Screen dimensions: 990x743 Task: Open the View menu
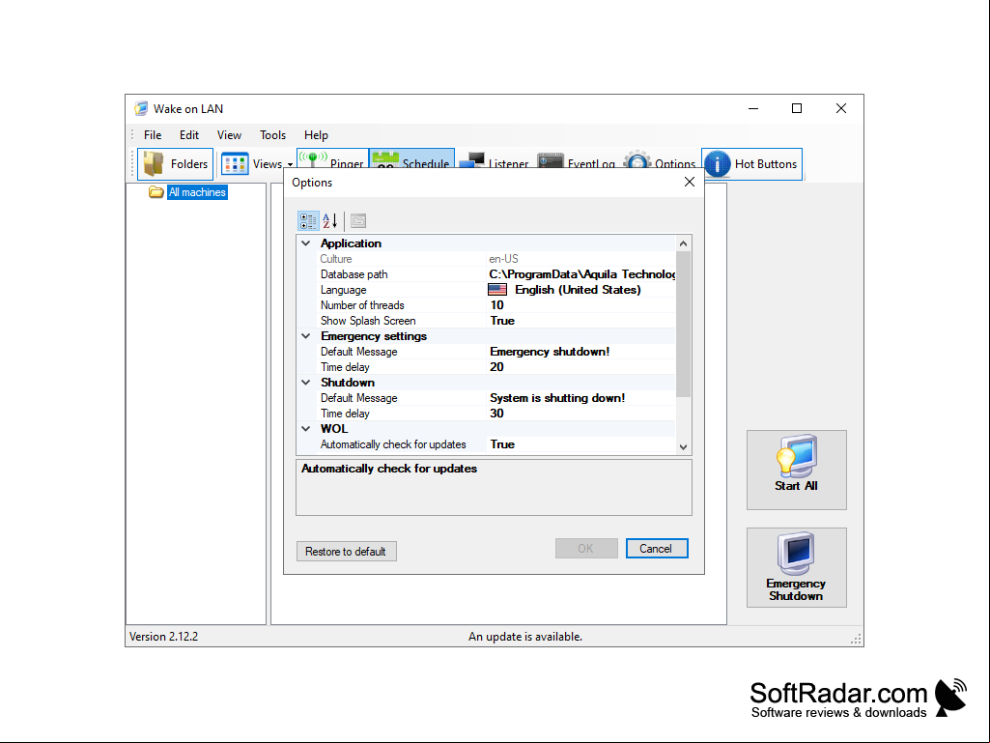[229, 135]
